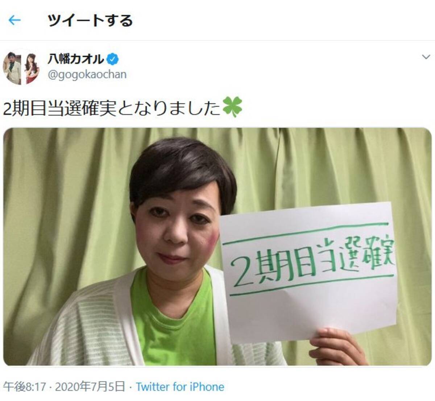435x401 pixels.
Task: Open the tweet options chevron menu
Action: pyautogui.click(x=426, y=57)
